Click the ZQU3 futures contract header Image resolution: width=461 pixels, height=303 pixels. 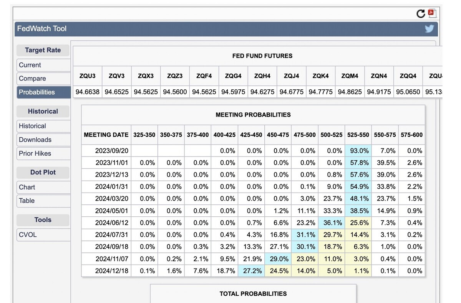pyautogui.click(x=88, y=76)
